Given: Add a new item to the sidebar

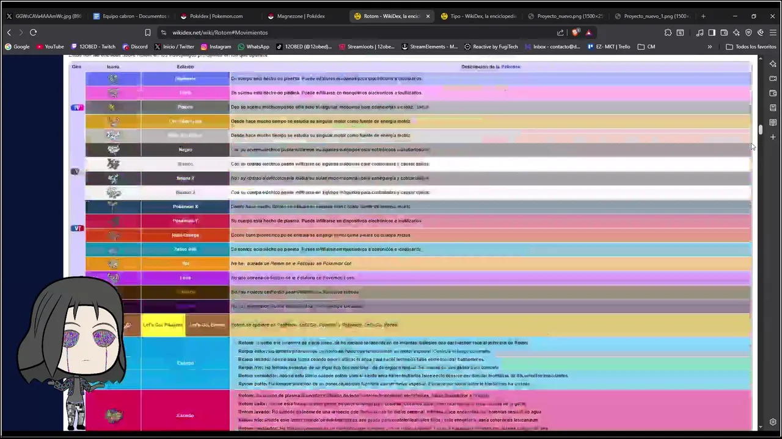Looking at the screenshot, I should pos(773,137).
